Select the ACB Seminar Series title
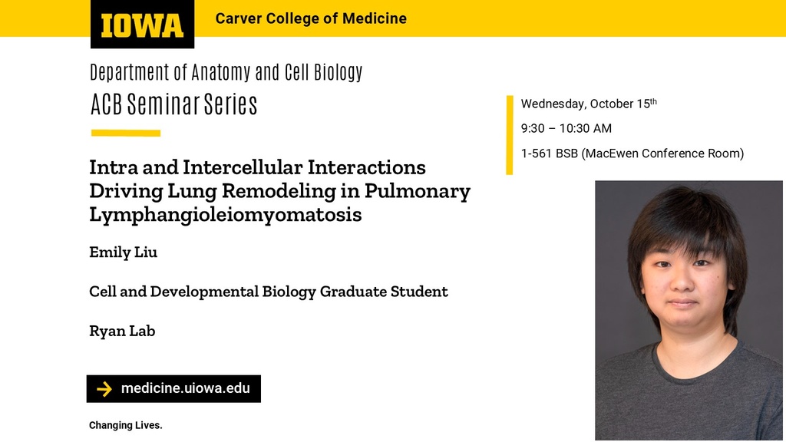This screenshot has width=786, height=442. point(173,104)
